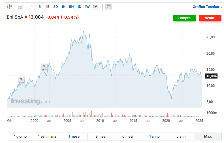The image size is (224, 143).
Task: Set chart interval to 1 minute
Action: click(32, 7)
